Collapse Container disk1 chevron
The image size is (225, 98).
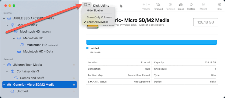pyautogui.click(x=7, y=25)
